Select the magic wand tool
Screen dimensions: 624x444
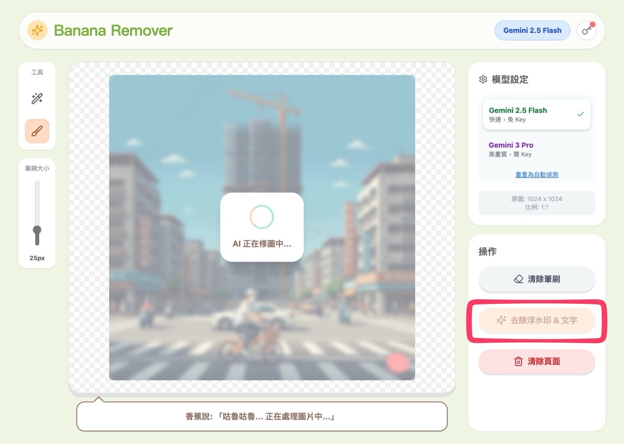[x=37, y=98]
